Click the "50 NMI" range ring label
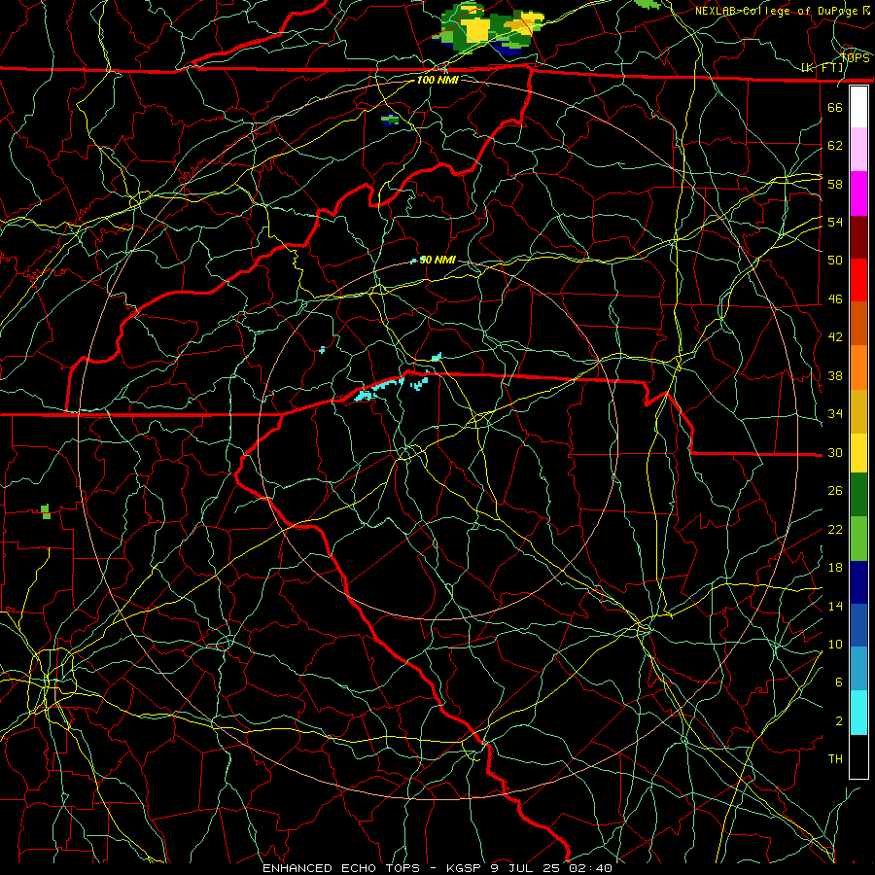The width and height of the screenshot is (875, 875). pyautogui.click(x=437, y=260)
